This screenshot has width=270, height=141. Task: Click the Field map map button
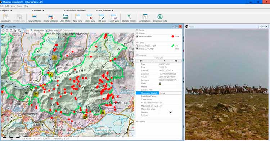click(52, 30)
